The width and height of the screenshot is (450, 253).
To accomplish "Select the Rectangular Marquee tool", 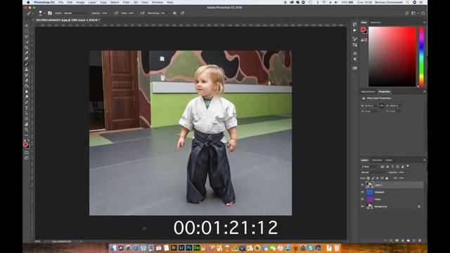I will pyautogui.click(x=27, y=31).
